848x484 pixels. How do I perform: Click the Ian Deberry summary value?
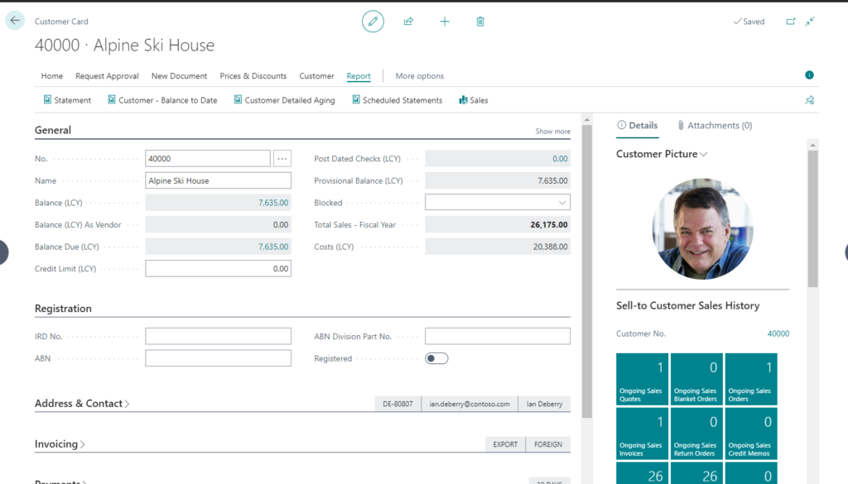[545, 404]
